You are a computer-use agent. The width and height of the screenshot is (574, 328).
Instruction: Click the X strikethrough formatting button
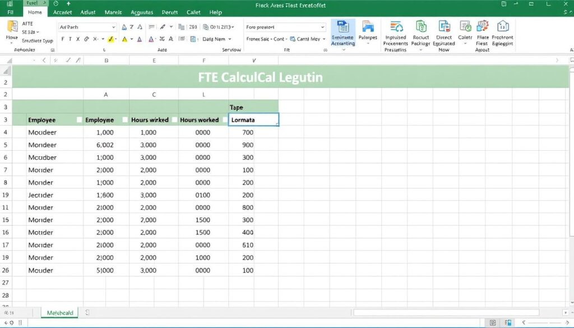[78, 39]
